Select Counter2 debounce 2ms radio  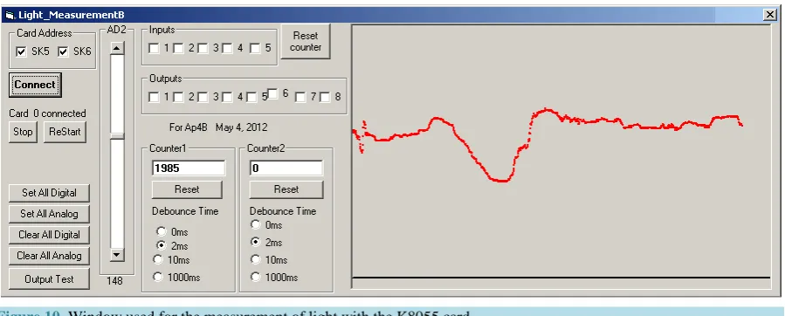pos(256,242)
